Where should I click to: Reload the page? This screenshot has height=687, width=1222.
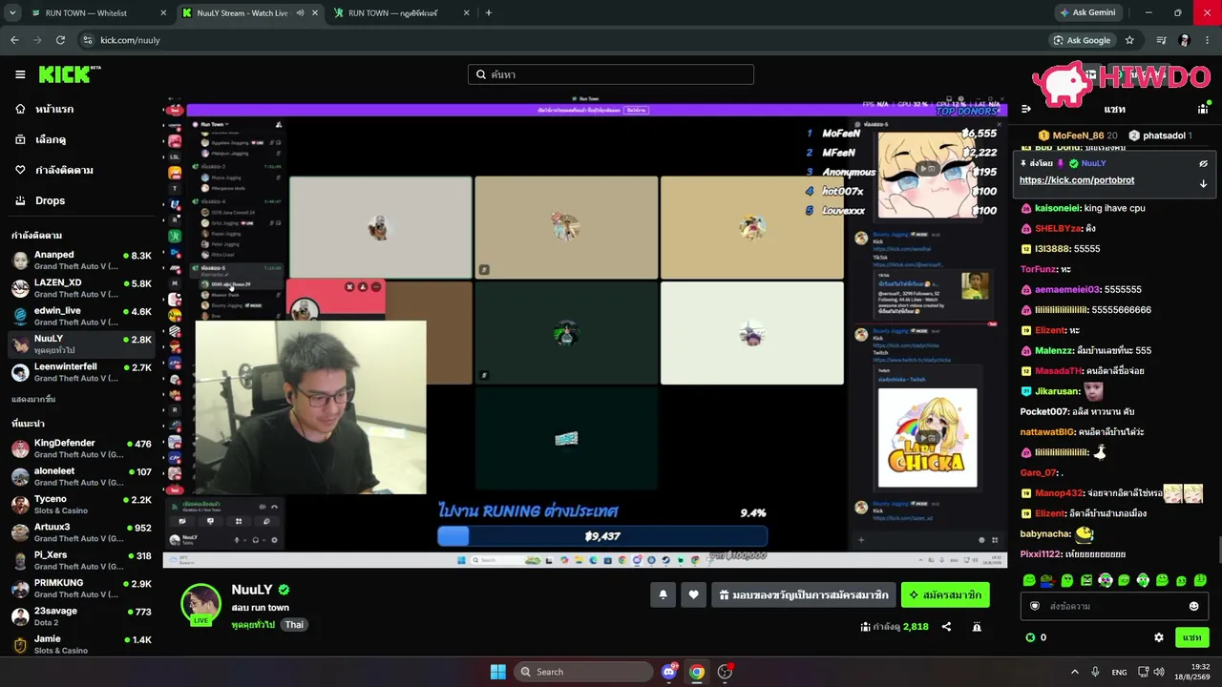(x=60, y=40)
